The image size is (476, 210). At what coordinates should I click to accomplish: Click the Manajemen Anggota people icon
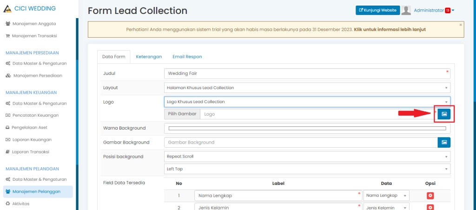[8, 24]
